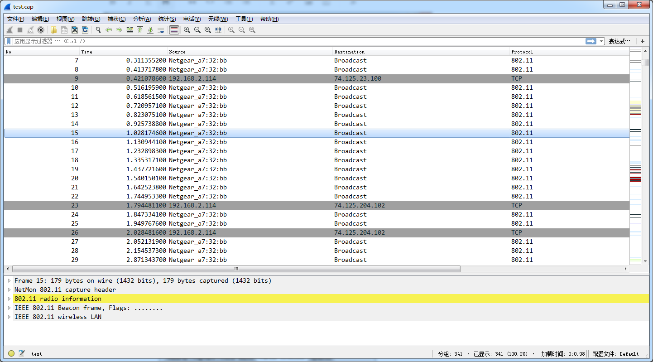Open capture options with the gear icon
653x362 pixels.
[41, 30]
